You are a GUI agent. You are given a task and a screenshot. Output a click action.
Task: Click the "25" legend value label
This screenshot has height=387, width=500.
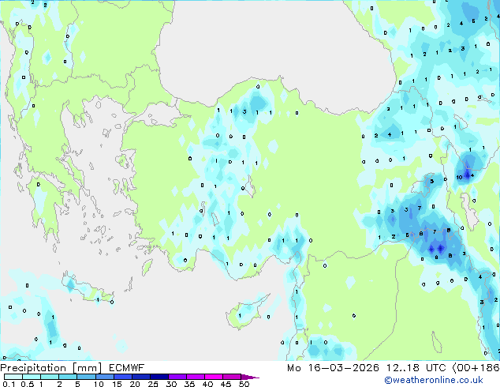[x=153, y=384]
